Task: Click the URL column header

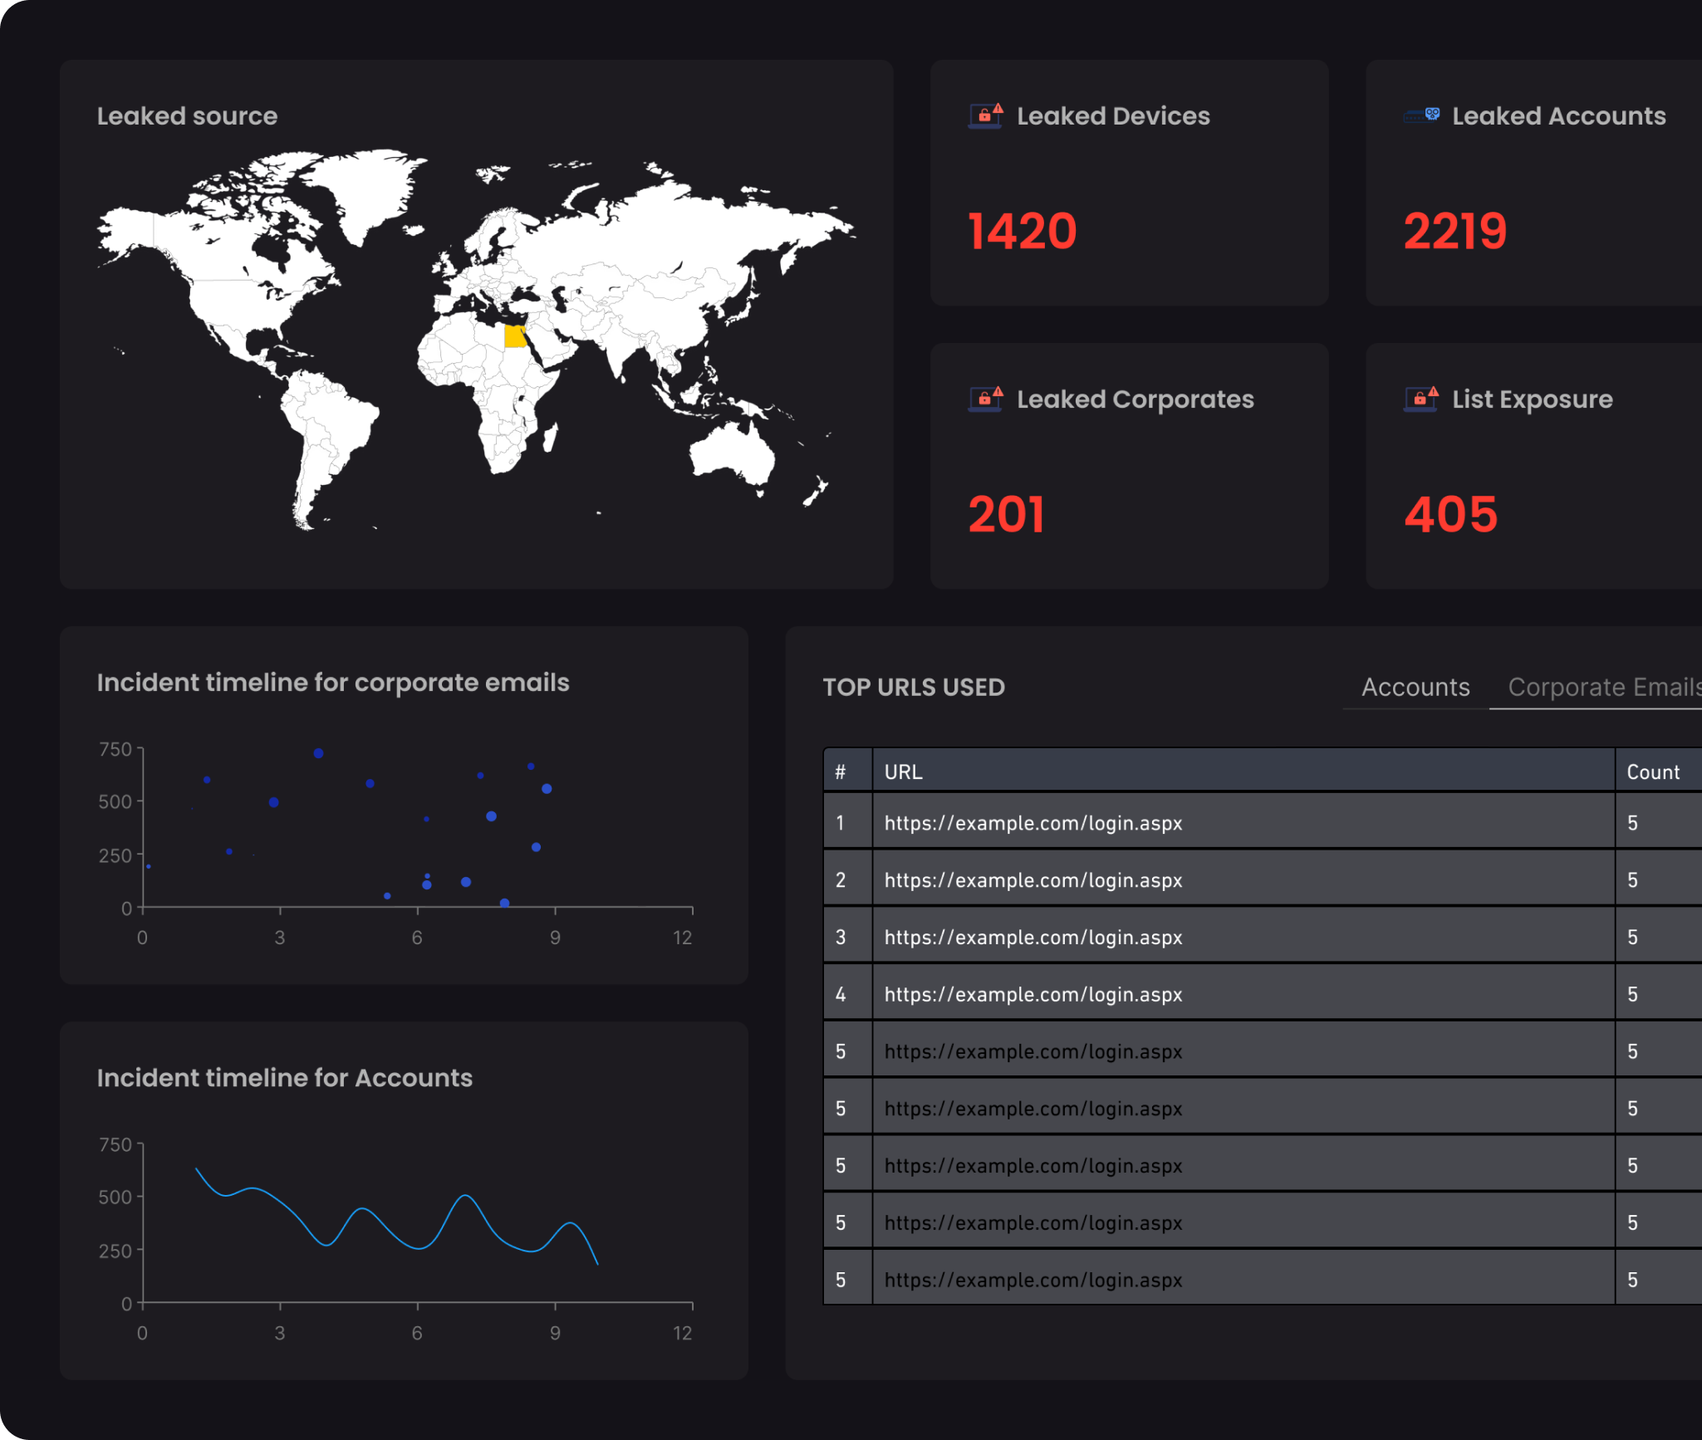Action: [x=903, y=771]
